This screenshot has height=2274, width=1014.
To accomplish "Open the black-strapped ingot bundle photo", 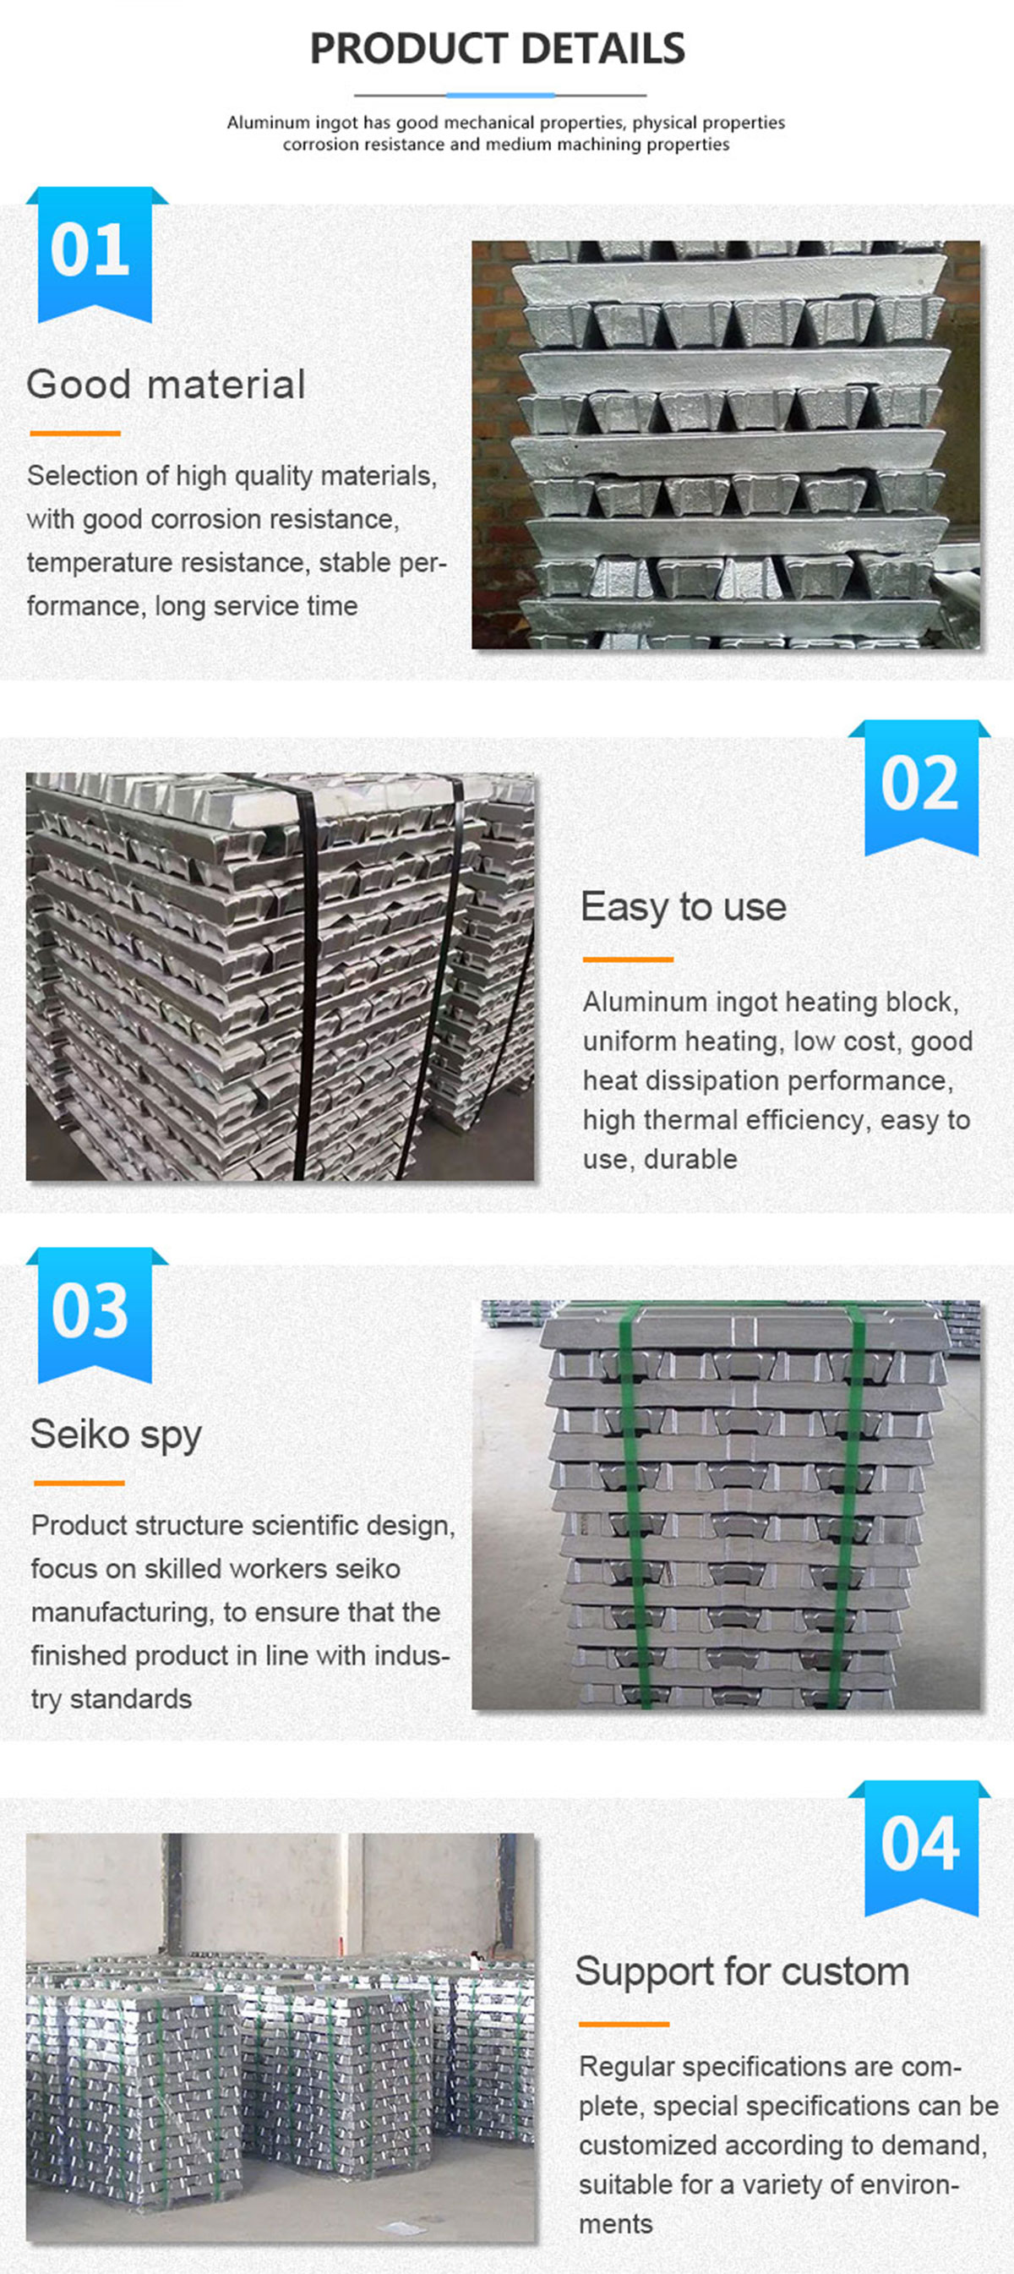I will (280, 976).
